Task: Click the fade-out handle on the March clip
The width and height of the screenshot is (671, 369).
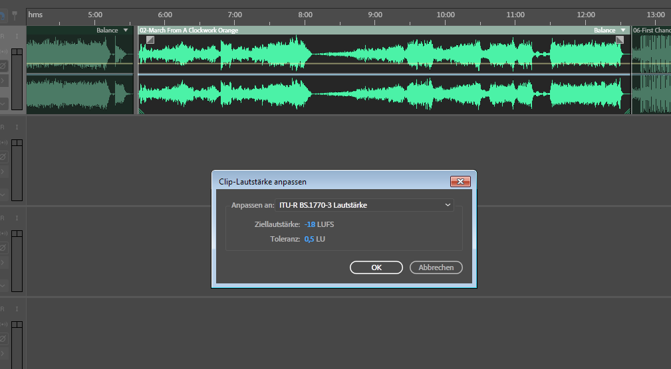Action: 620,40
